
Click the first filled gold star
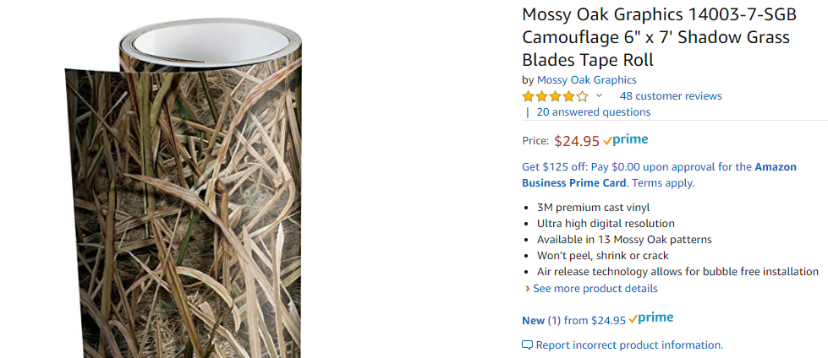click(x=528, y=96)
